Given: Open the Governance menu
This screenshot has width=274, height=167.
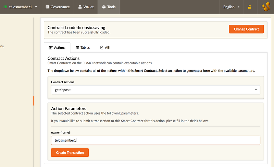Looking at the screenshot, I should 58,7.
